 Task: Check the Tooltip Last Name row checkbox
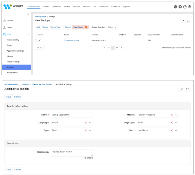(36, 40)
